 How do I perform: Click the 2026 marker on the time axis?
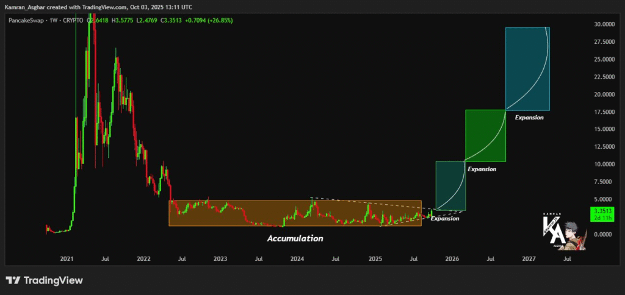(x=452, y=259)
